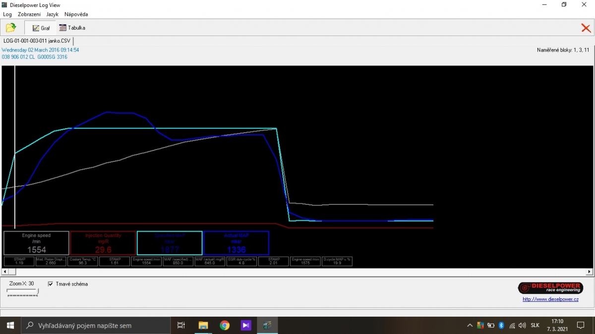This screenshot has width=595, height=334.
Task: Open the Log menu
Action: [7, 14]
